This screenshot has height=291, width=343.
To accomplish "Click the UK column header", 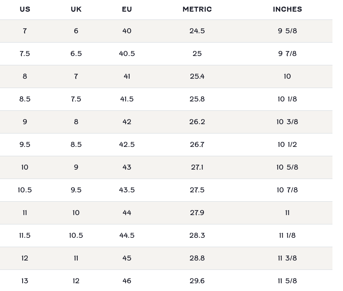I will coord(76,9).
